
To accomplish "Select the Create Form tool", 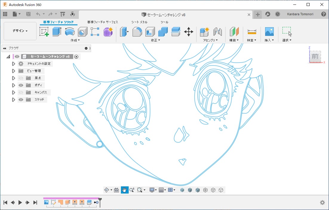I will [108, 32].
